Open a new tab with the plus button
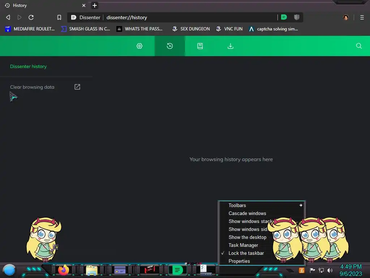Viewport: 370px width, 278px height. (x=95, y=5)
